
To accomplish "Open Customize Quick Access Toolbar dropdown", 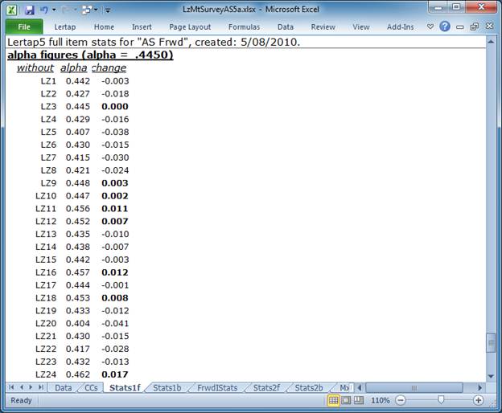I will 108,10.
